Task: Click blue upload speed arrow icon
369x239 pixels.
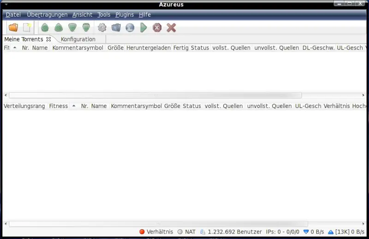Action: (331, 232)
